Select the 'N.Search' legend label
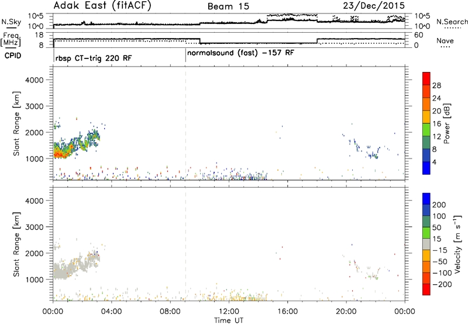 point(452,22)
